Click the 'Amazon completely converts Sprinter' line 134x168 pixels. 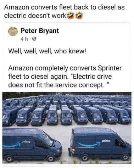click(65, 68)
